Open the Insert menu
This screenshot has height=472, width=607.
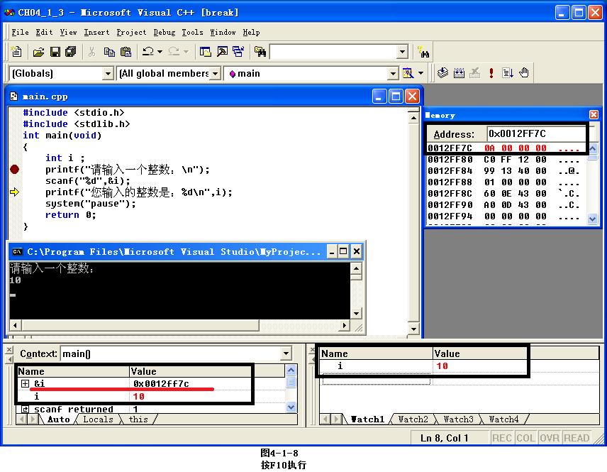[96, 32]
